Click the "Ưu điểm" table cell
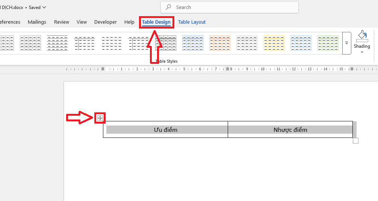378x201 pixels. pyautogui.click(x=165, y=130)
